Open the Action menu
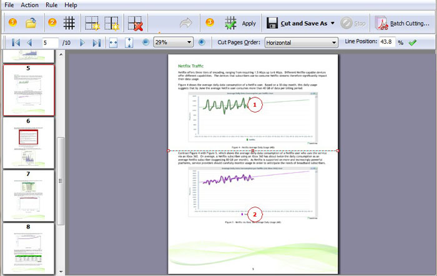 tap(29, 5)
